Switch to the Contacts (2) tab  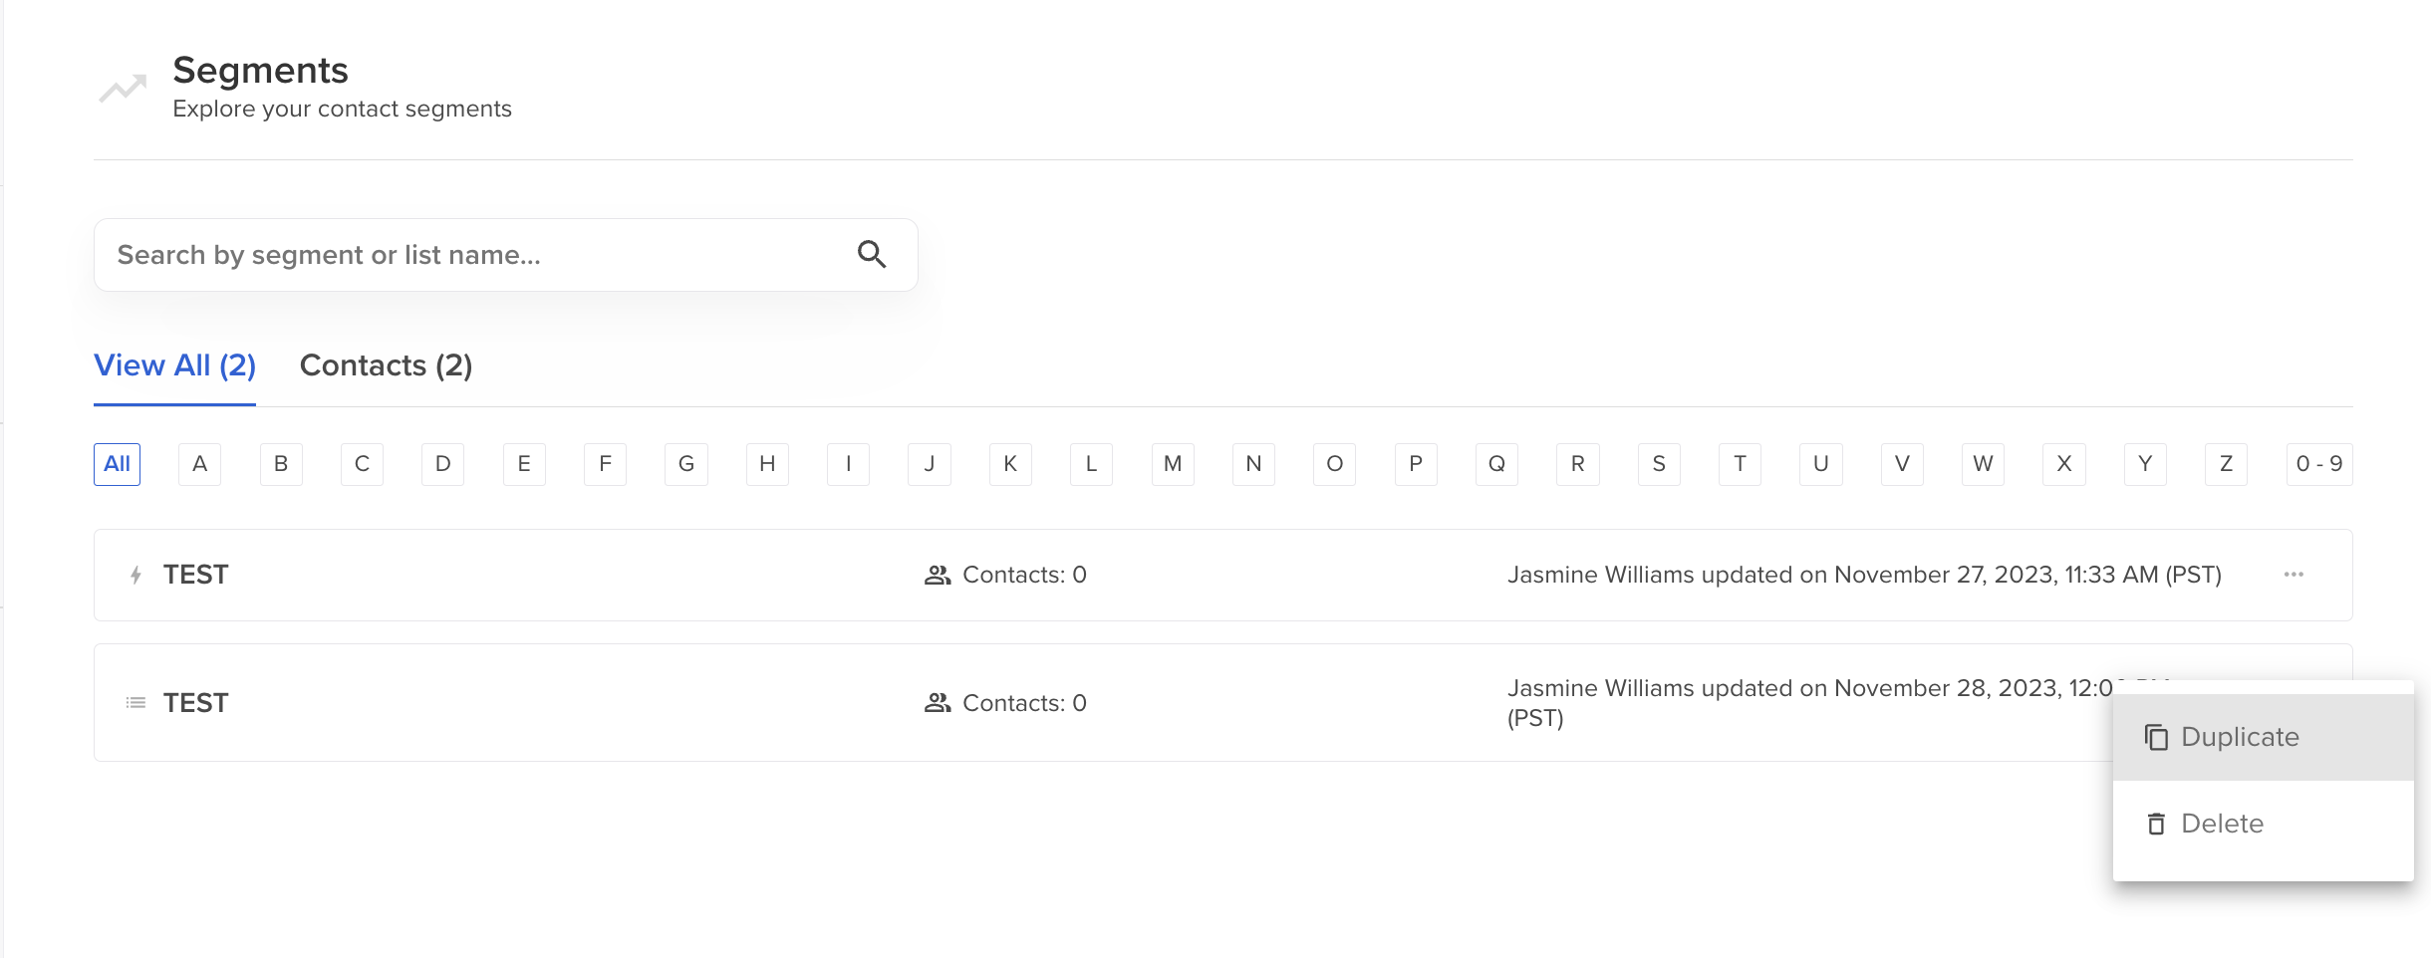click(385, 365)
